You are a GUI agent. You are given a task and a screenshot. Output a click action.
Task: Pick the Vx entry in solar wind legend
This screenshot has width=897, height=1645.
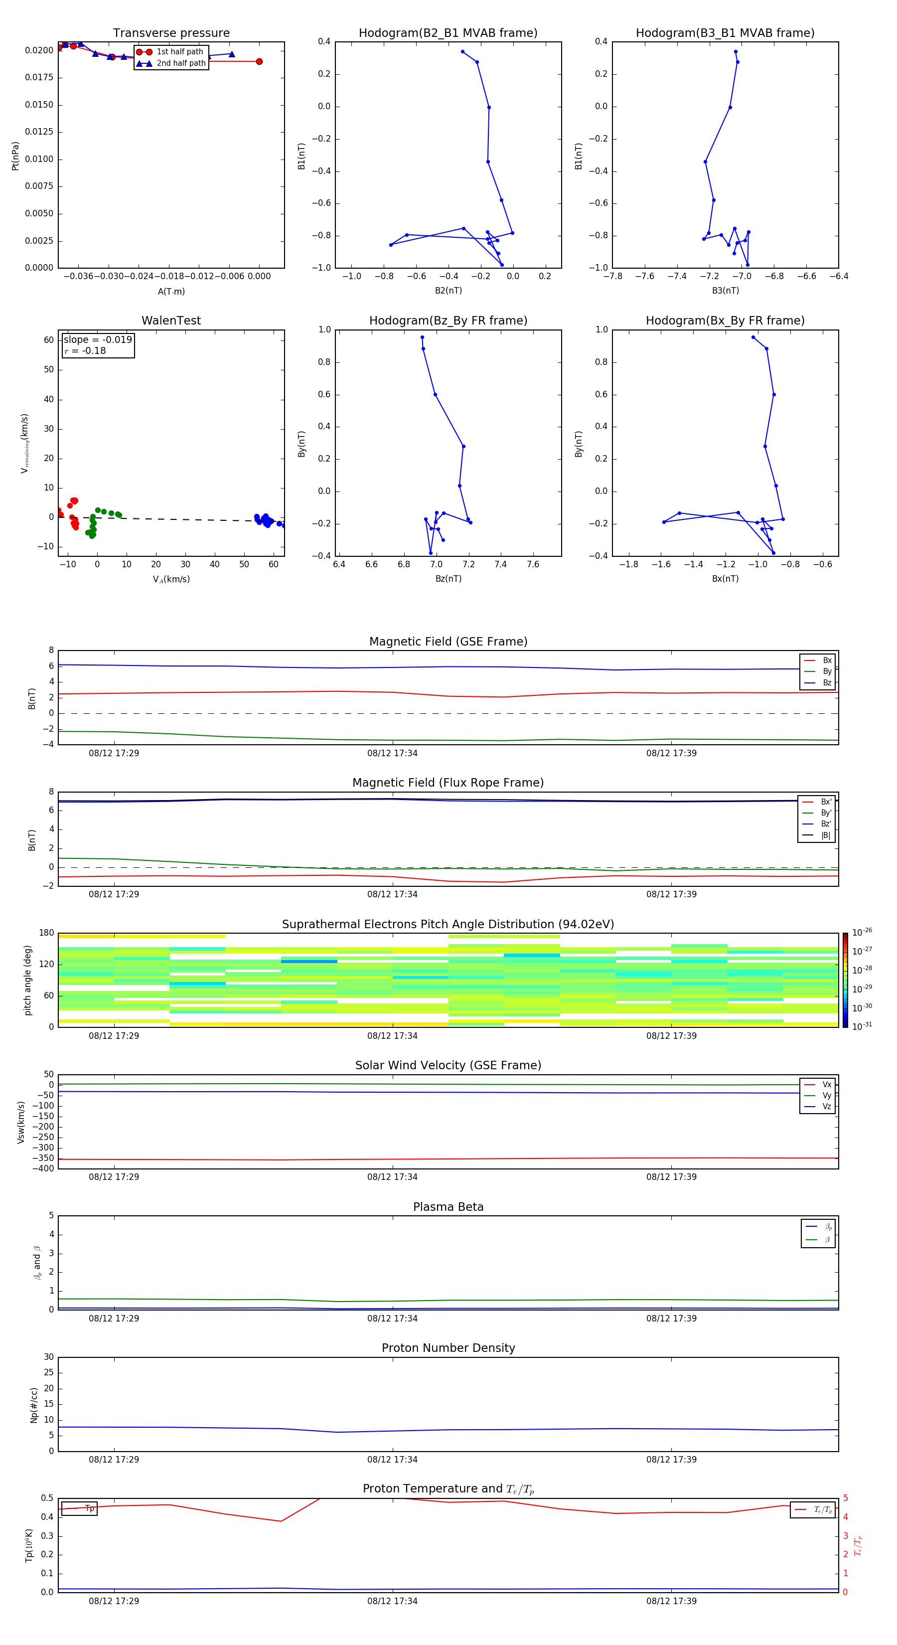pyautogui.click(x=818, y=1084)
